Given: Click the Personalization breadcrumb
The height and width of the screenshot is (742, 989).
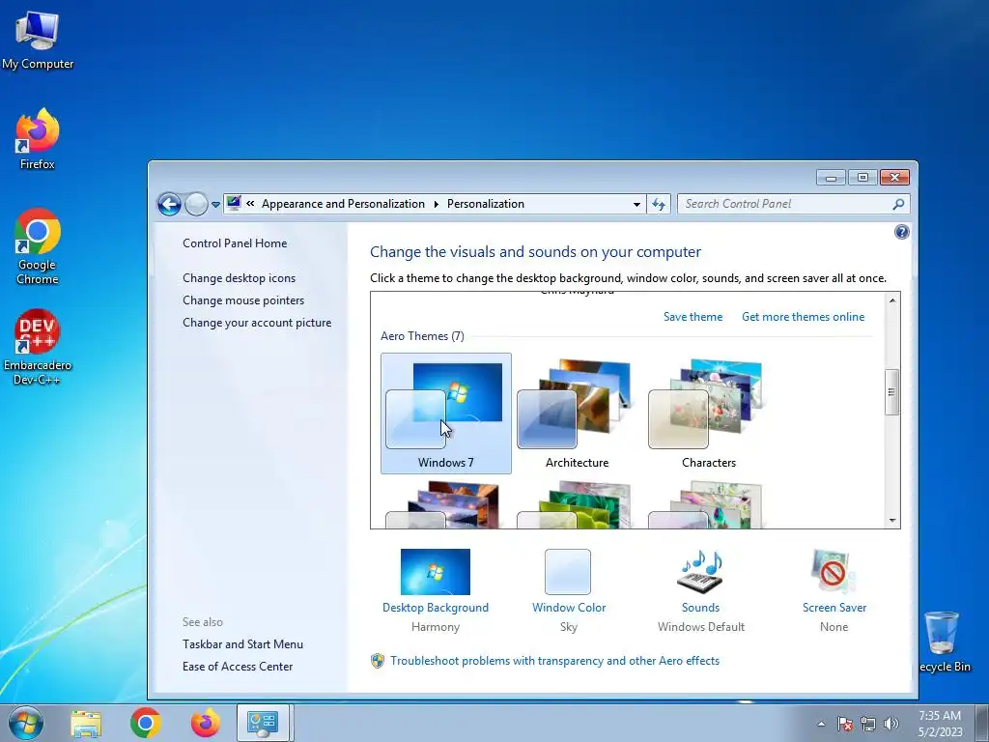Looking at the screenshot, I should [486, 204].
